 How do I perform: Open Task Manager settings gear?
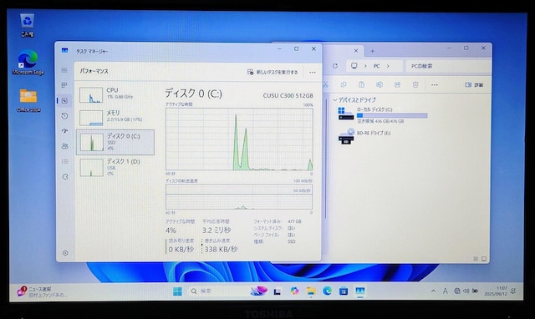(65, 253)
